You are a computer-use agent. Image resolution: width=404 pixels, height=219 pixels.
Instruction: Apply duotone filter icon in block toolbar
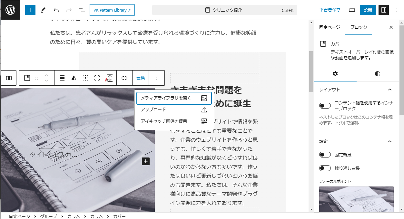(74, 78)
